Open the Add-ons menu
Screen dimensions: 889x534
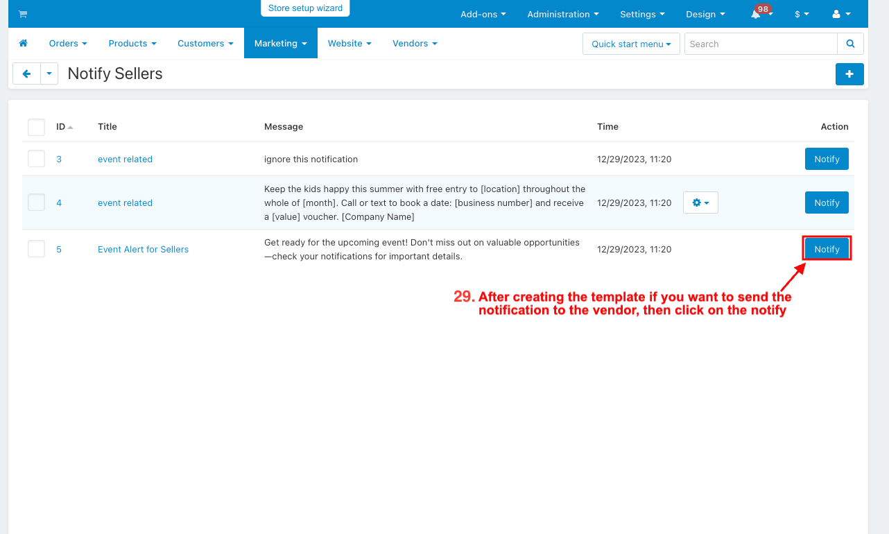(483, 14)
